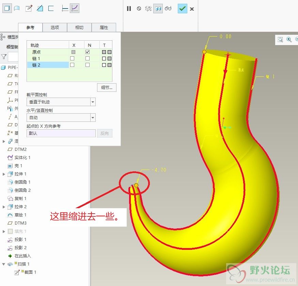Pause the sweep tool
Image resolution: width=298 pixels, height=286 pixels.
129,9
